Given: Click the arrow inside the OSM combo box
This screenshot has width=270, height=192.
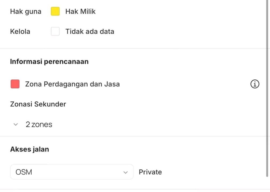Looking at the screenshot, I should pyautogui.click(x=126, y=172).
